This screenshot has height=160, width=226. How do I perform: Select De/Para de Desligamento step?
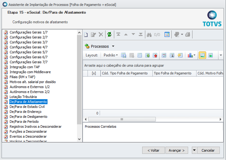[28, 117]
